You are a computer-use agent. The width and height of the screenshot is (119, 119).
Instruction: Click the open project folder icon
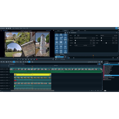tap(8, 28)
